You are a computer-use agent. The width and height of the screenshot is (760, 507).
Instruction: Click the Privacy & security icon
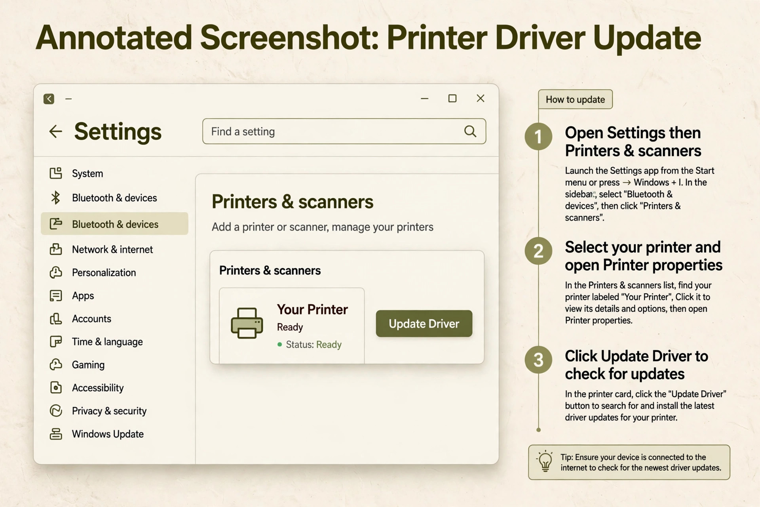[56, 411]
